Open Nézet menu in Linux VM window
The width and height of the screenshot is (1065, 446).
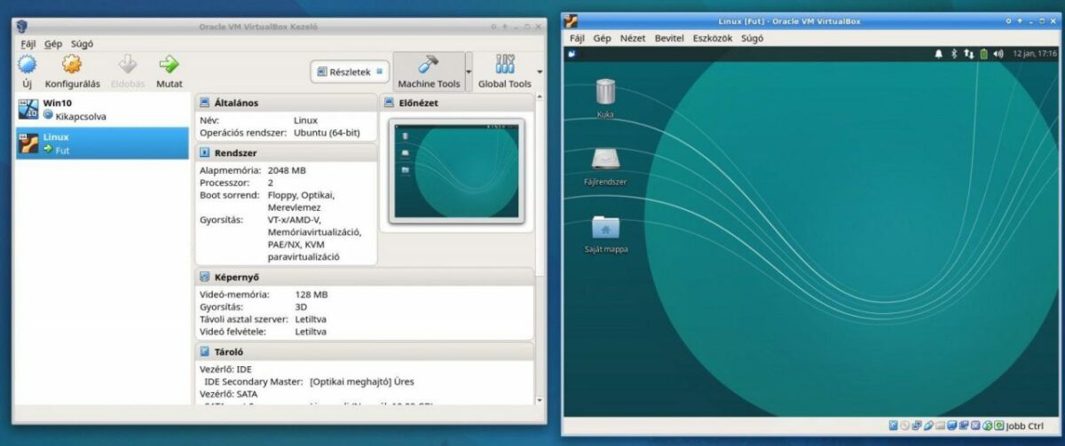pyautogui.click(x=633, y=38)
